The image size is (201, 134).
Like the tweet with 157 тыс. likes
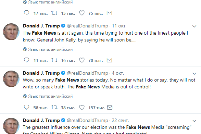pos(81,107)
